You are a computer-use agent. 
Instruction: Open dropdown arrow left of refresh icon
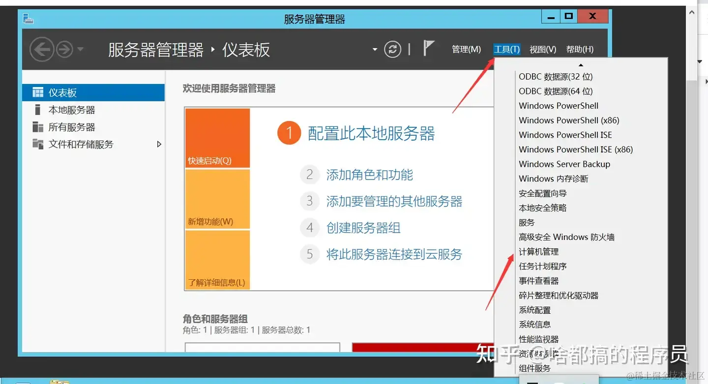click(x=375, y=49)
